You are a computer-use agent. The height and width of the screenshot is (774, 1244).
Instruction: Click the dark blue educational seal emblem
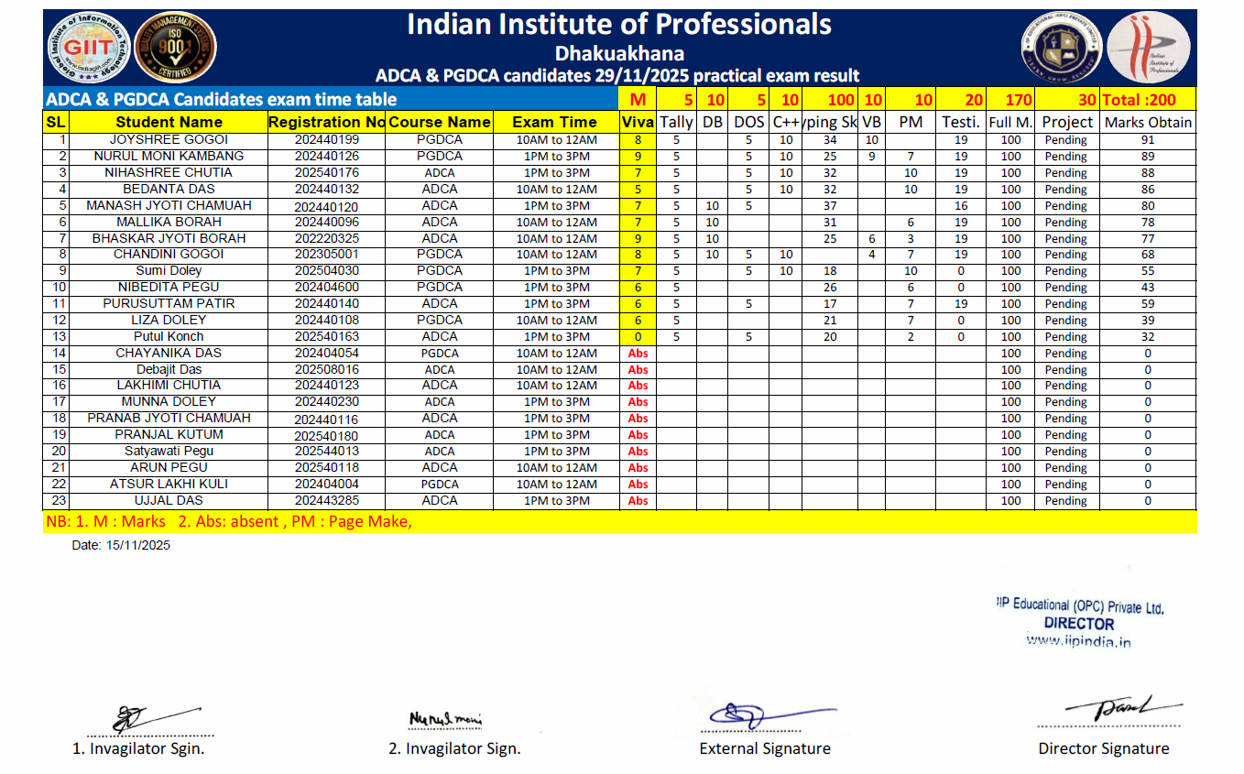click(x=1060, y=49)
